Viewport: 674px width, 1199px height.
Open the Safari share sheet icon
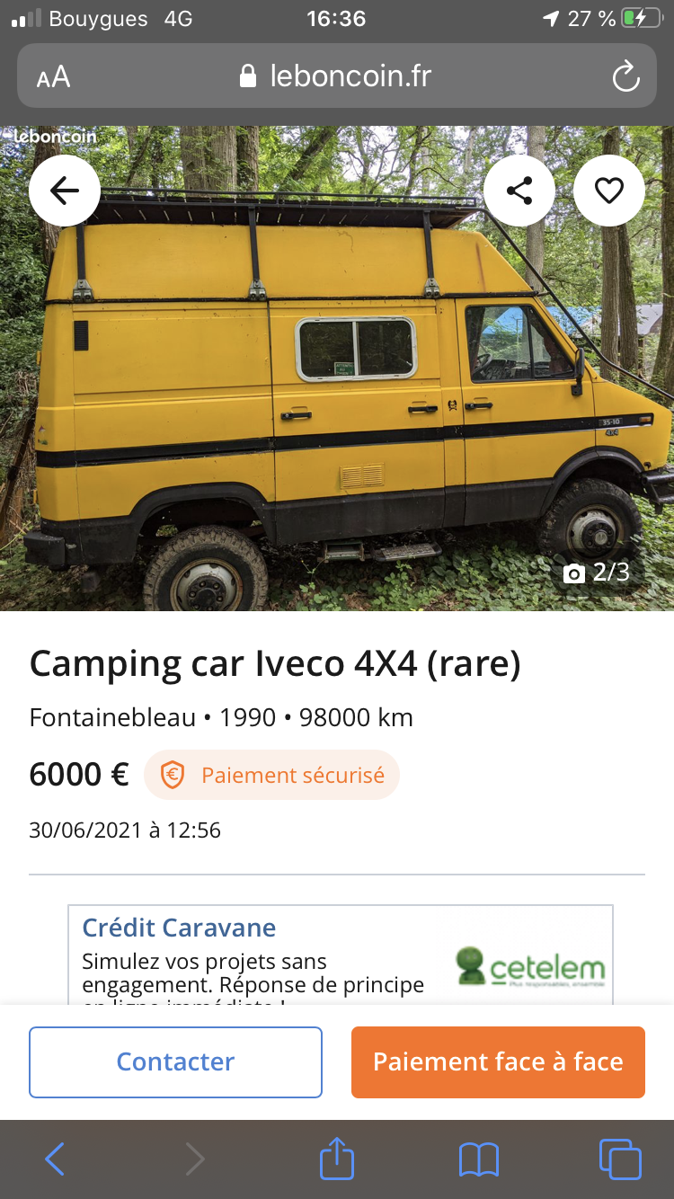click(337, 1157)
